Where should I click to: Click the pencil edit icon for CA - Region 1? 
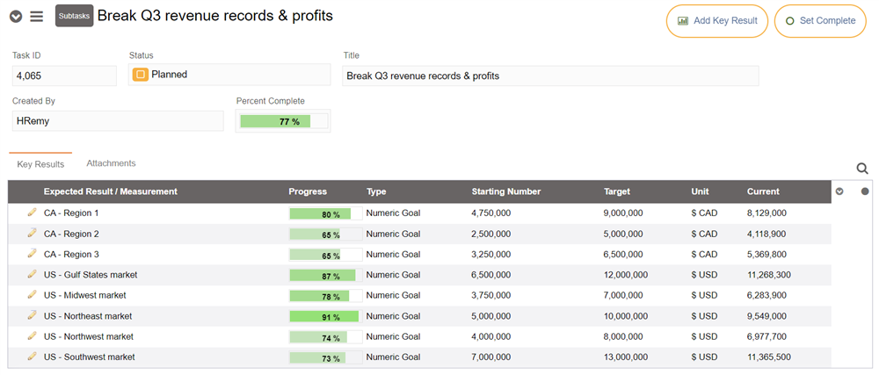click(x=32, y=213)
